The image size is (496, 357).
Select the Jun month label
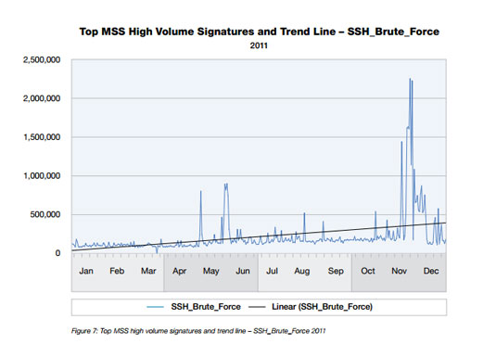pyautogui.click(x=243, y=271)
